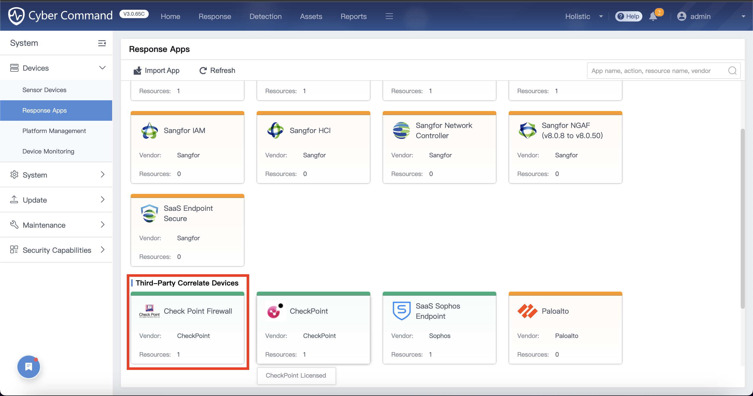
Task: Open the notifications bell icon
Action: 653,16
